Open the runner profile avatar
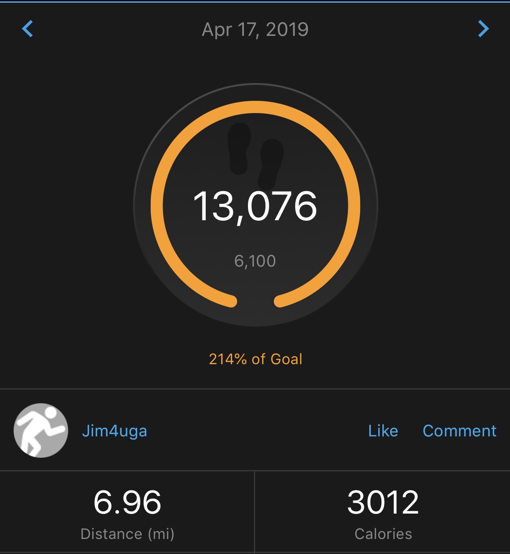The image size is (510, 554). 41,430
